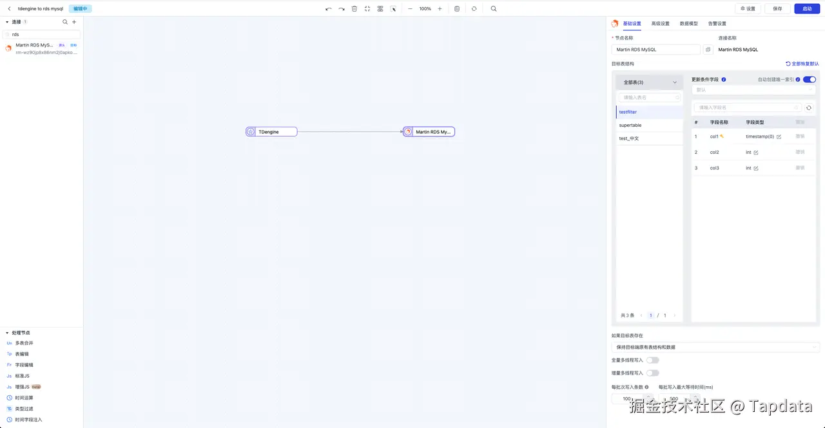Enable 全量多线程写入 switch
Image resolution: width=825 pixels, height=428 pixels.
tap(652, 360)
